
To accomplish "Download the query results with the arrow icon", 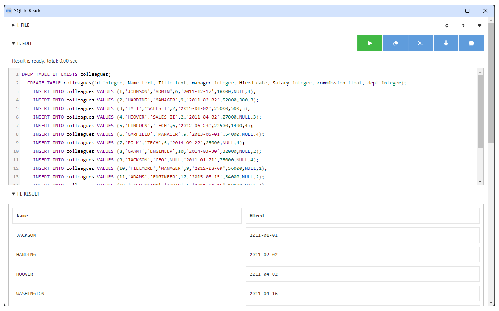I will 446,43.
